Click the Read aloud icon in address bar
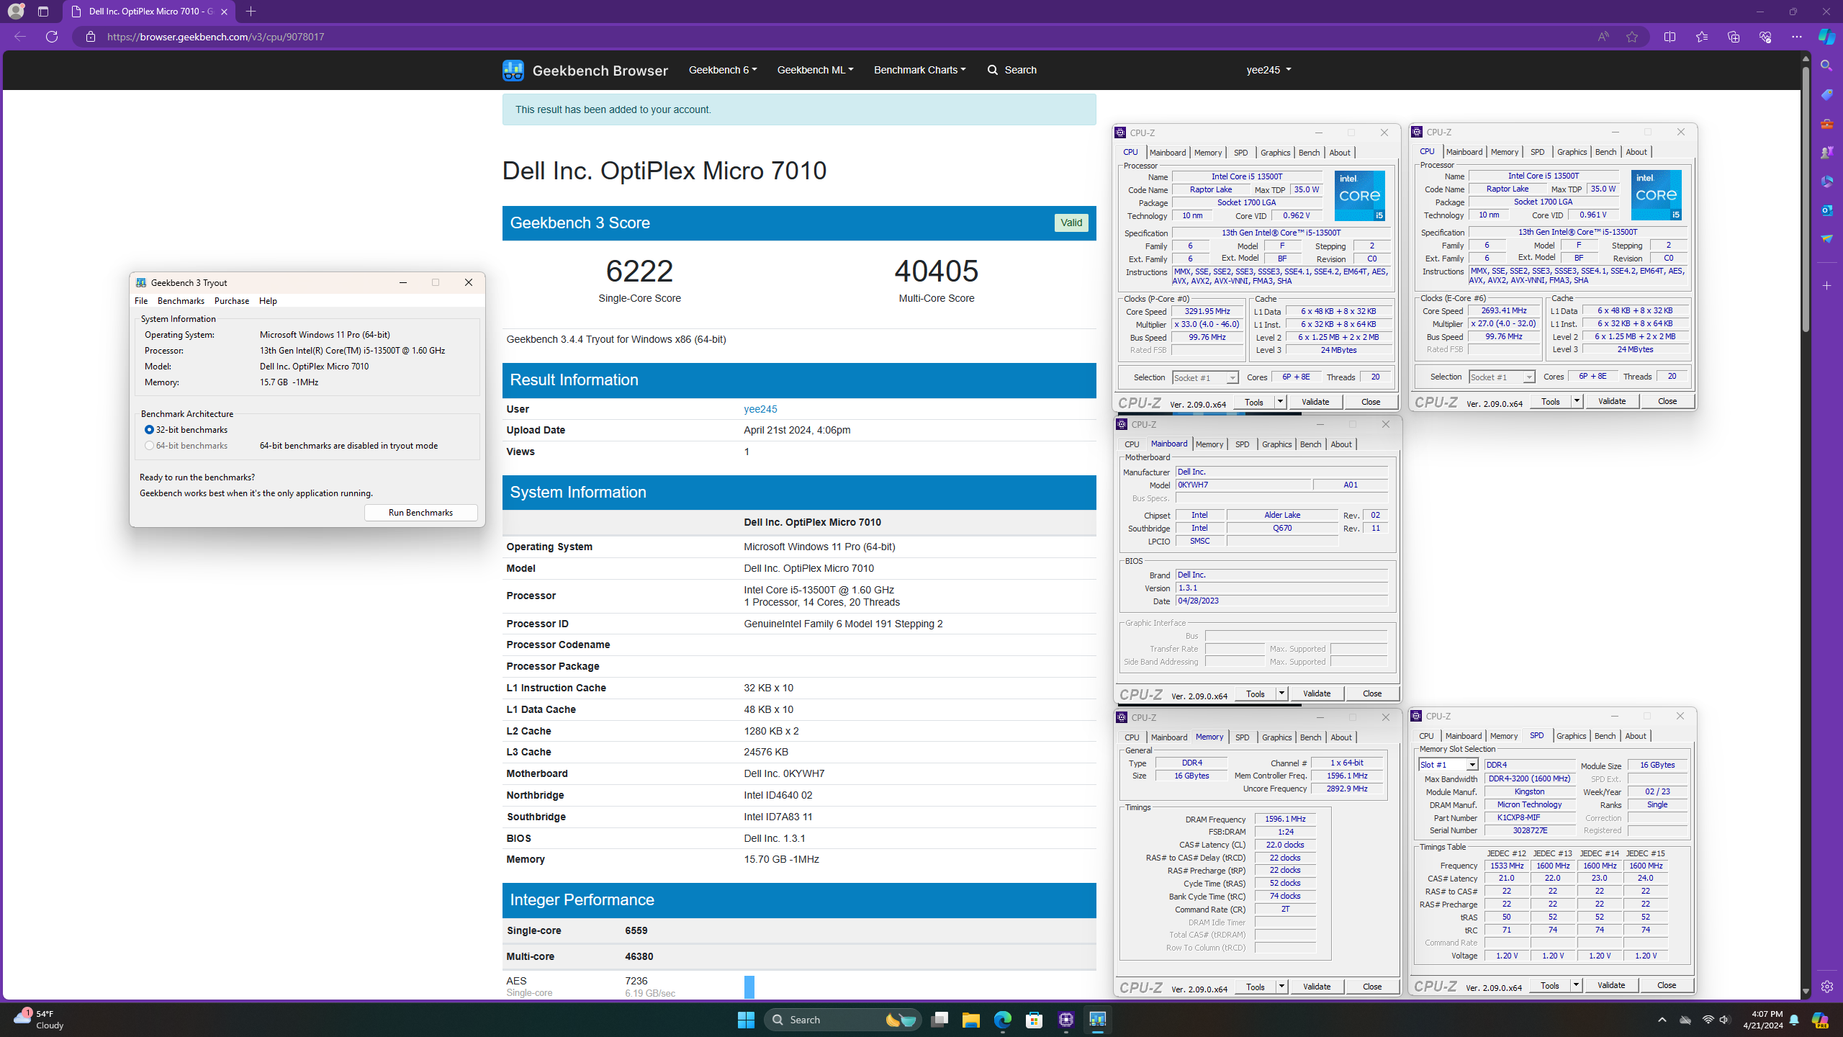The image size is (1843, 1037). point(1603,37)
